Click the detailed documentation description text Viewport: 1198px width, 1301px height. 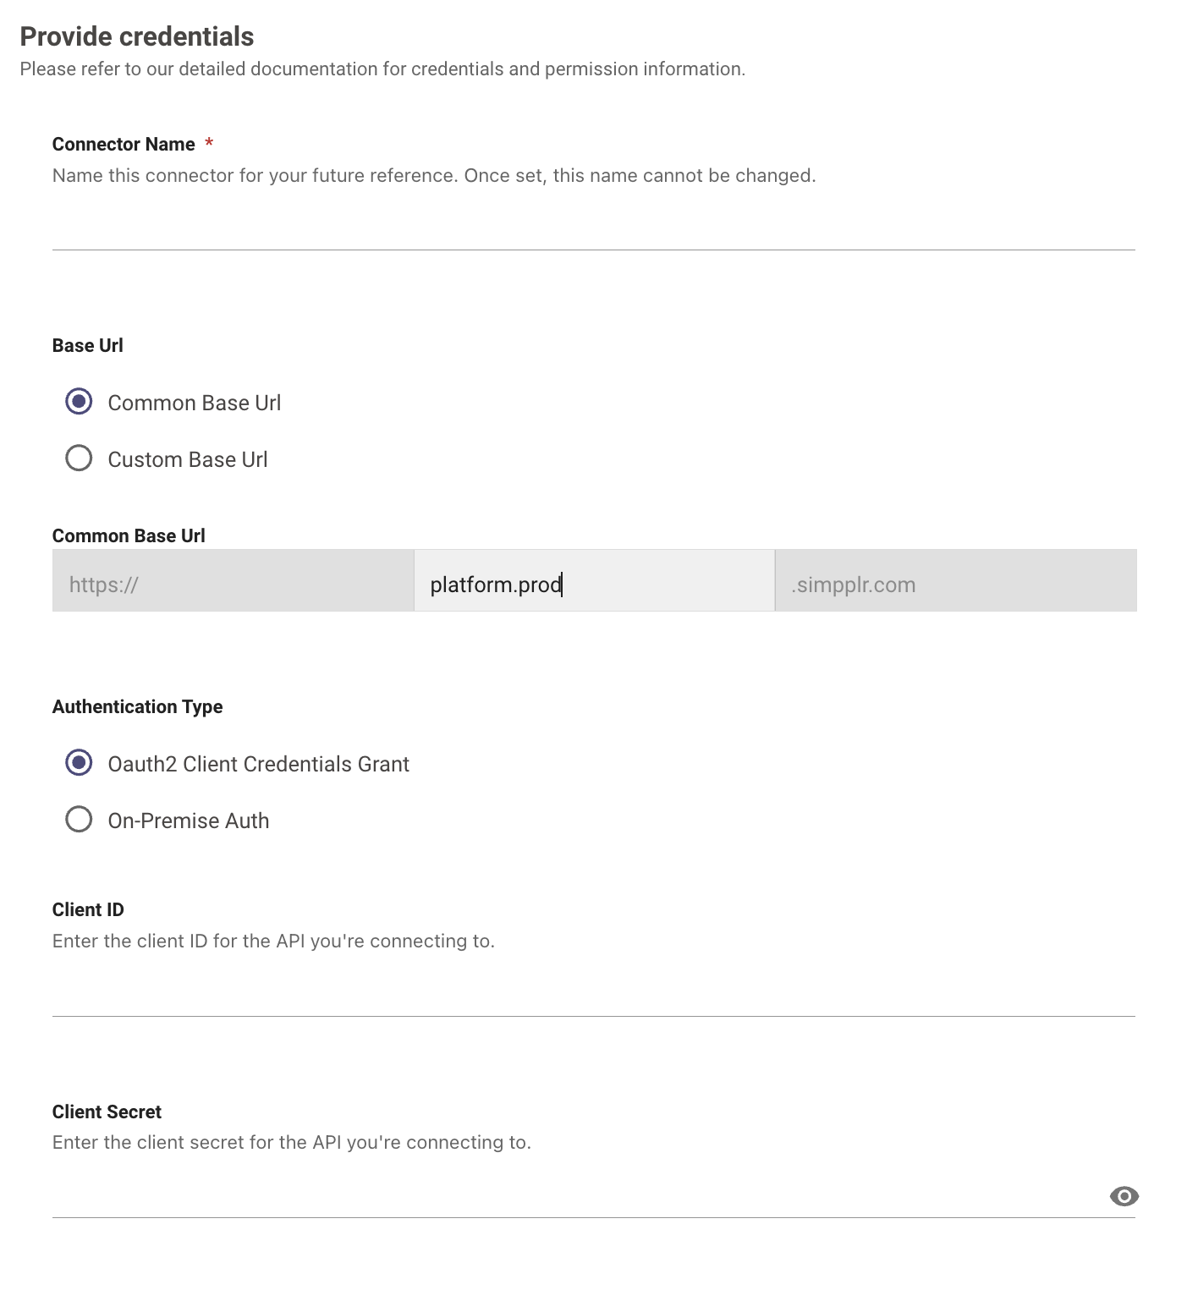382,69
